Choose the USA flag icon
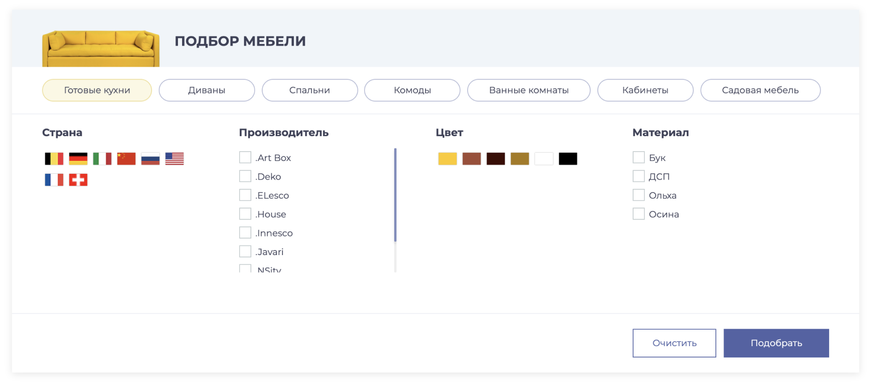The height and width of the screenshot is (386, 872). tap(174, 159)
